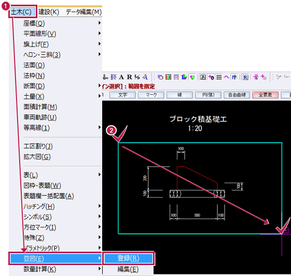This screenshot has height=276, width=291.
Task: Click the boxed あ character toolbar icon
Action: [x=203, y=77]
